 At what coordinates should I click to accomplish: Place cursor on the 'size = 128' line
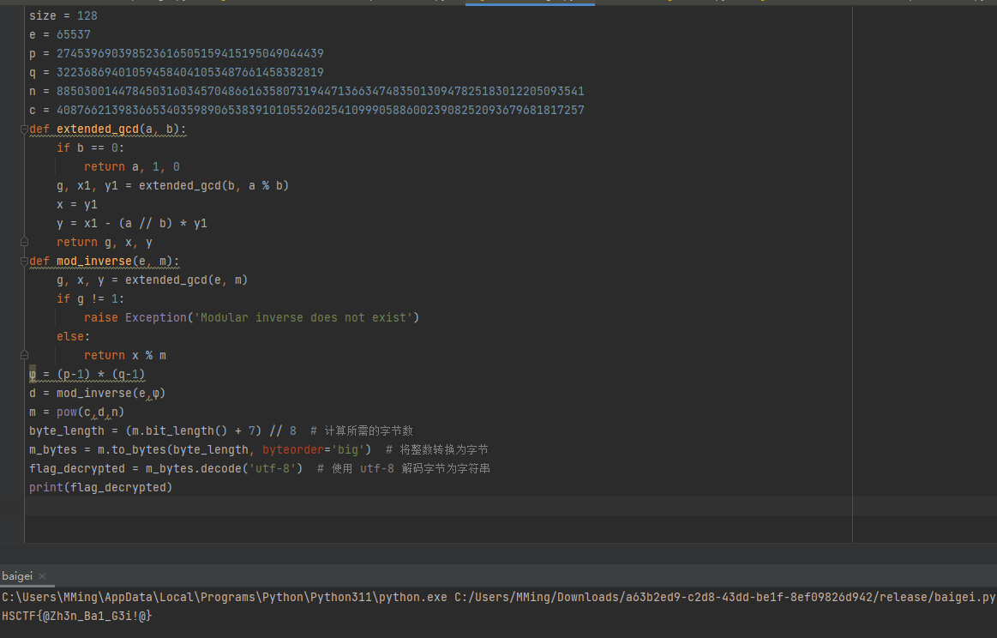[x=63, y=16]
